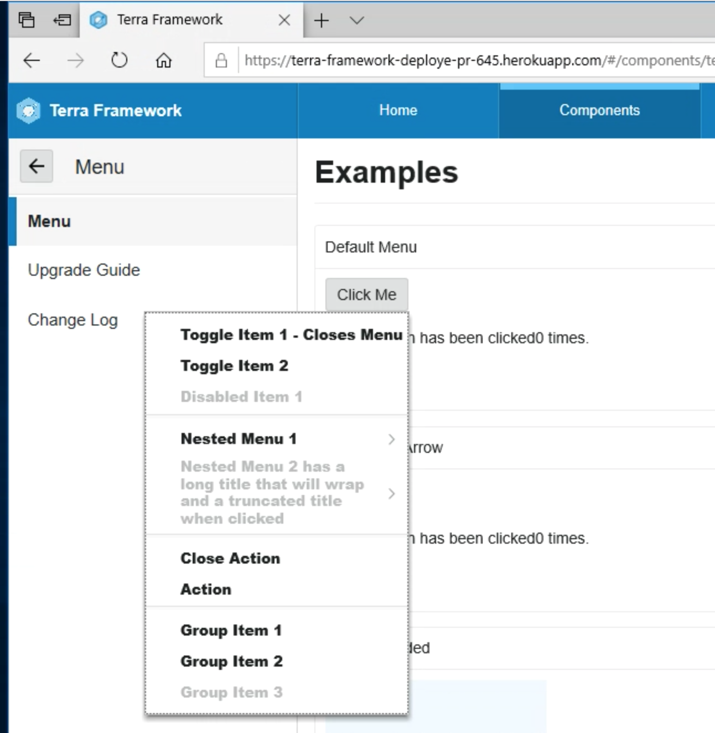Switch to the Components tab
Image resolution: width=715 pixels, height=733 pixels.
point(599,110)
